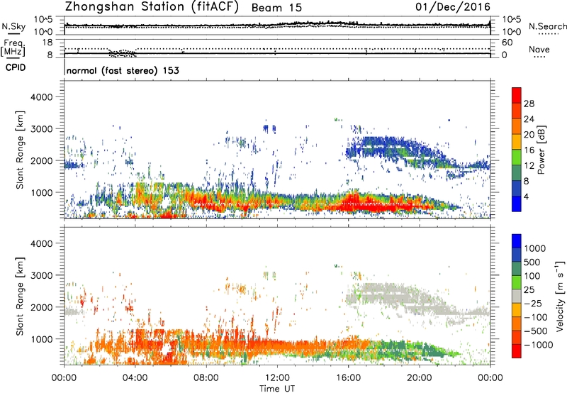Click the "20" Power colorbar label
This screenshot has width=567, height=393.
click(529, 135)
